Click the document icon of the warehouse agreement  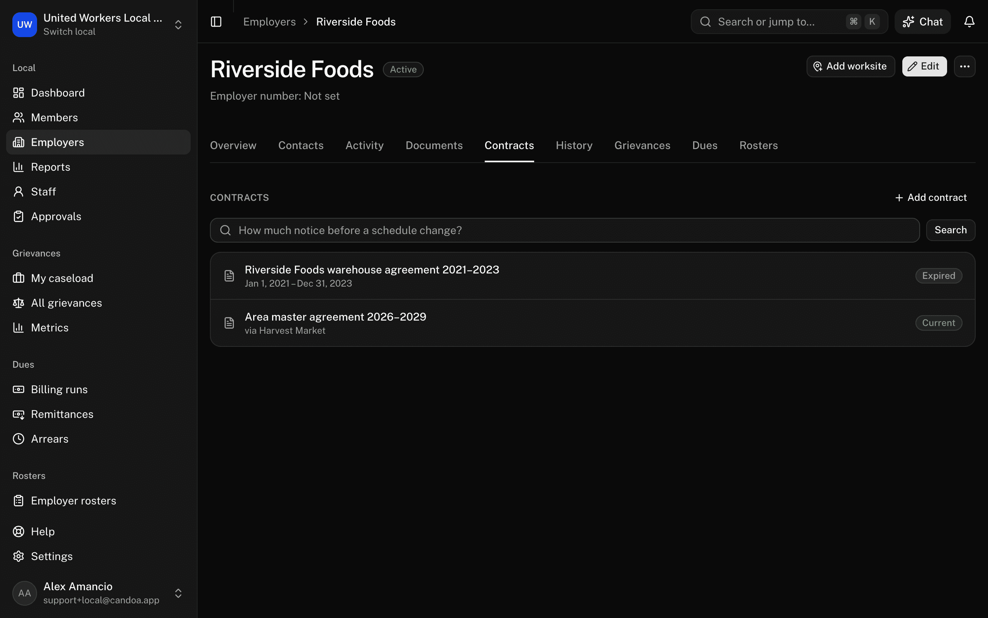point(230,276)
